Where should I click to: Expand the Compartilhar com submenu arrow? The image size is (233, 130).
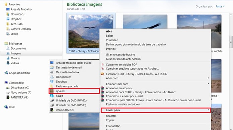click(208, 84)
